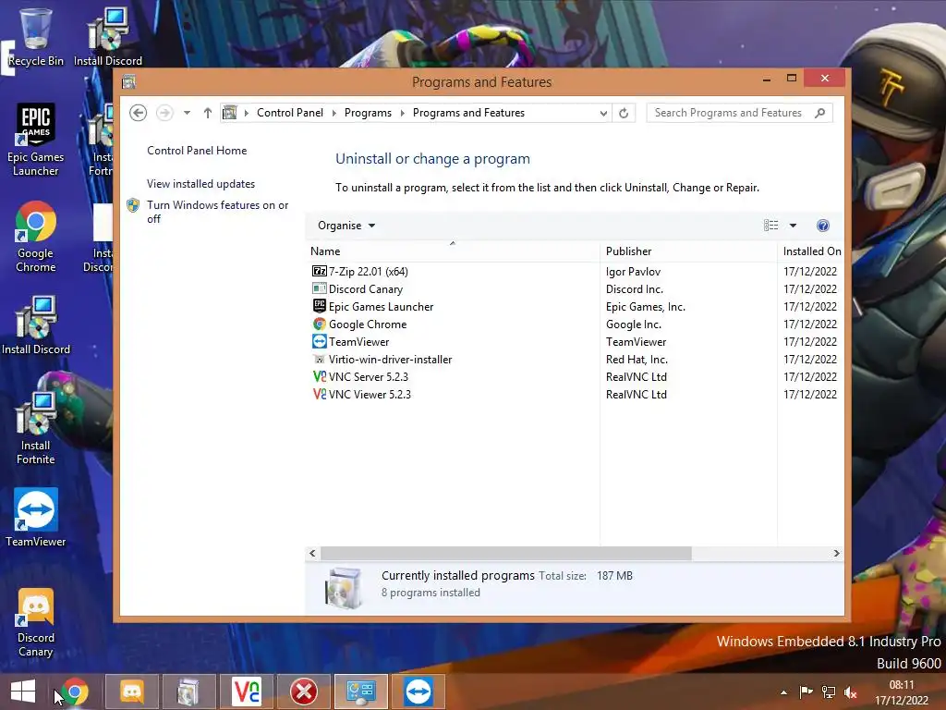The image size is (946, 710).
Task: Click the Control Panel breadcrumb
Action: pyautogui.click(x=289, y=113)
